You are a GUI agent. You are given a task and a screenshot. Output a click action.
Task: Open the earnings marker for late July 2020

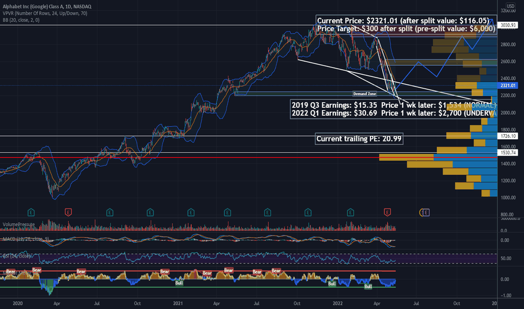(x=110, y=212)
